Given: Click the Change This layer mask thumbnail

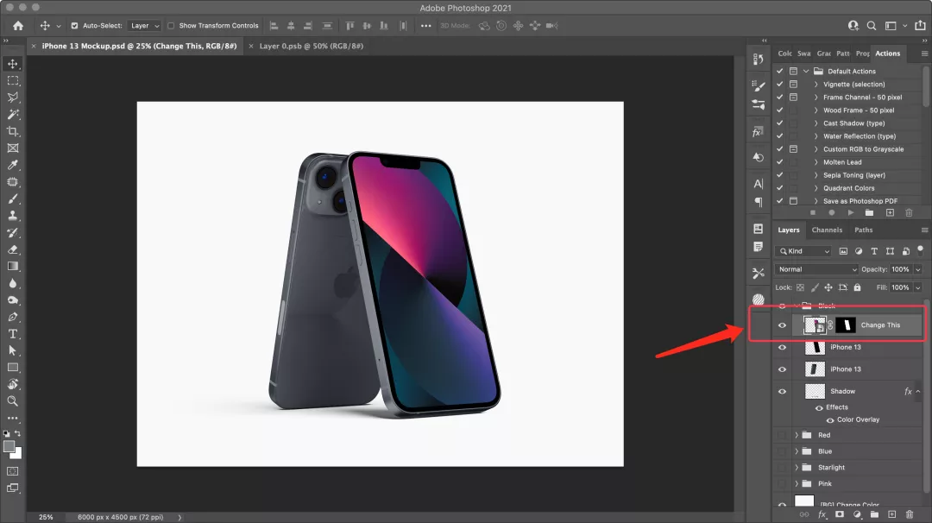Looking at the screenshot, I should (x=845, y=325).
